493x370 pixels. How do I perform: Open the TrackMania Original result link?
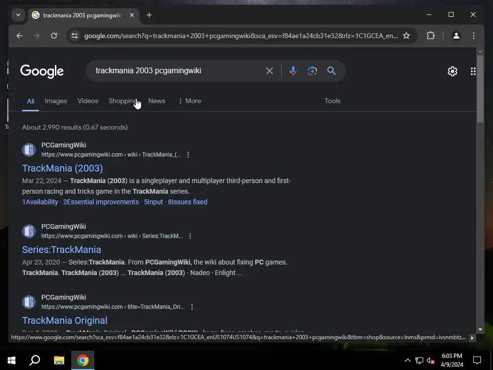[x=65, y=320]
